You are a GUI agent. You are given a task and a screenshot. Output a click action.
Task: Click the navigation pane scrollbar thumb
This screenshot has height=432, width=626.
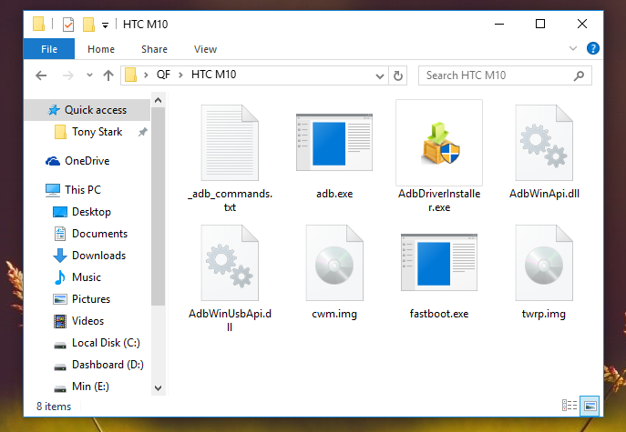coord(159,206)
